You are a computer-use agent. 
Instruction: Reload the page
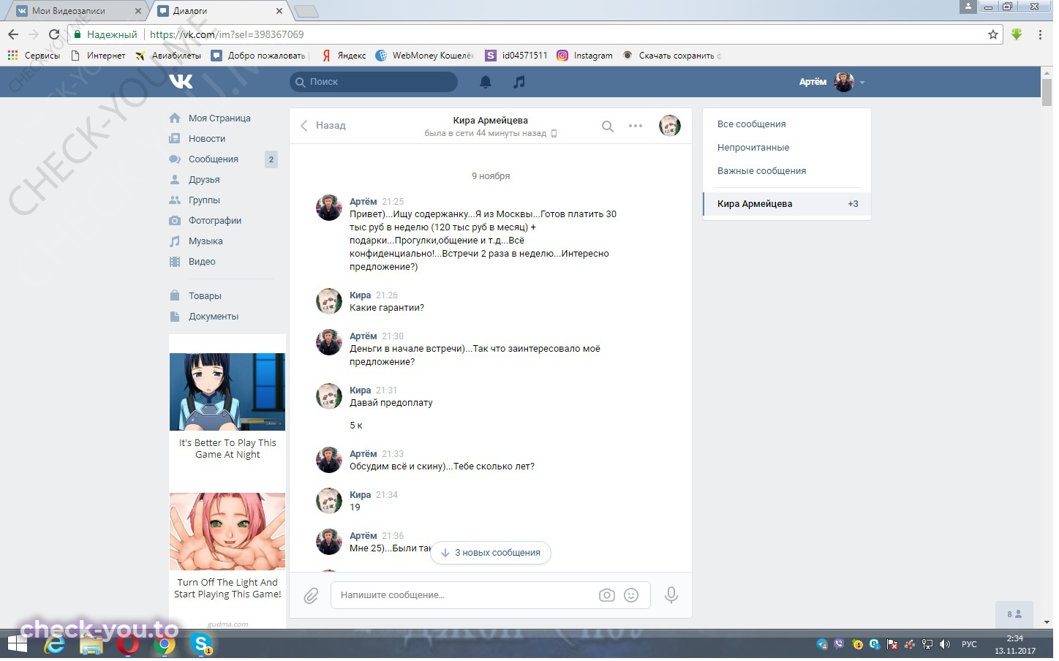pos(54,34)
